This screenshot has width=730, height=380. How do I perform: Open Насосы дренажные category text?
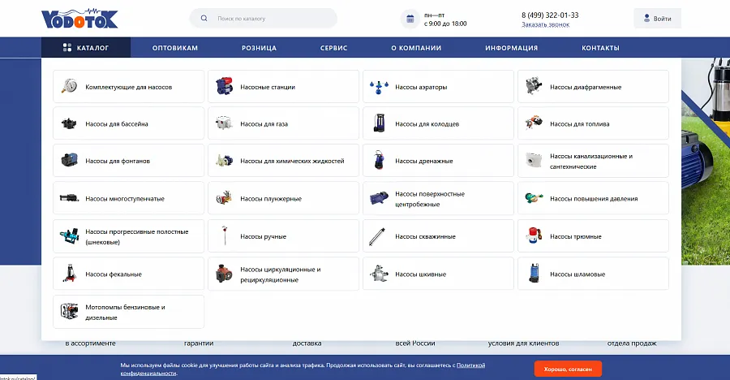click(x=423, y=161)
